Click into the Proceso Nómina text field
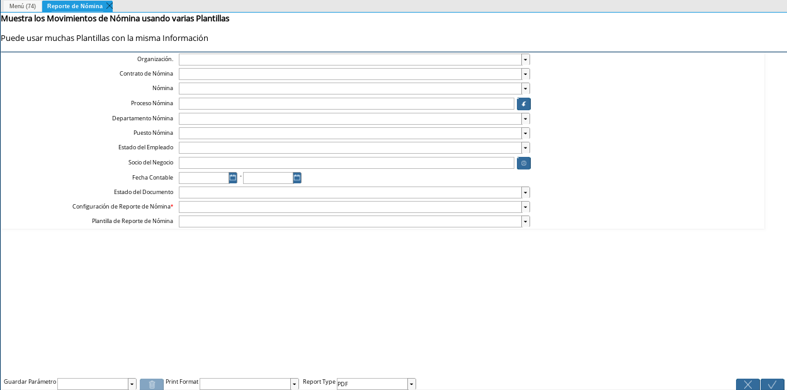Image resolution: width=787 pixels, height=390 pixels. tap(346, 104)
